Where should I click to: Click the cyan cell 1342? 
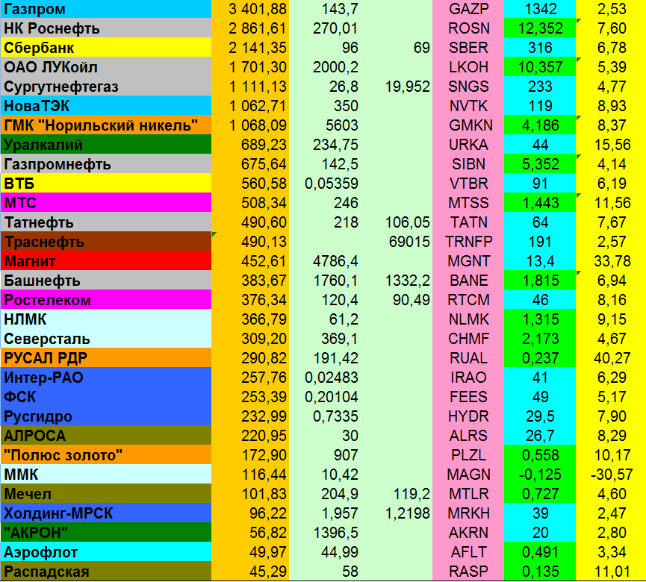(540, 9)
